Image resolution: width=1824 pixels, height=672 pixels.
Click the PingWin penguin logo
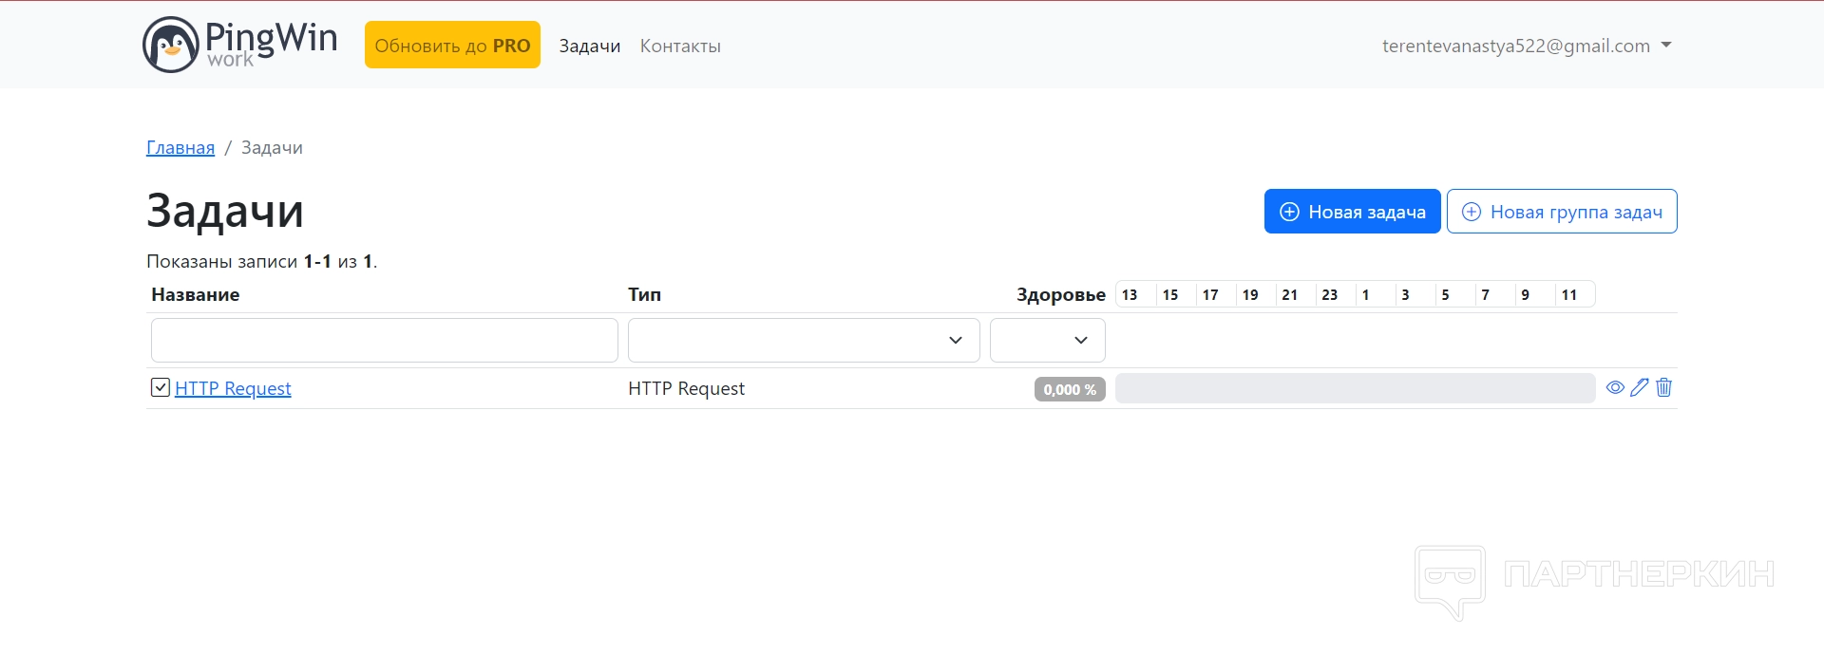pos(171,45)
